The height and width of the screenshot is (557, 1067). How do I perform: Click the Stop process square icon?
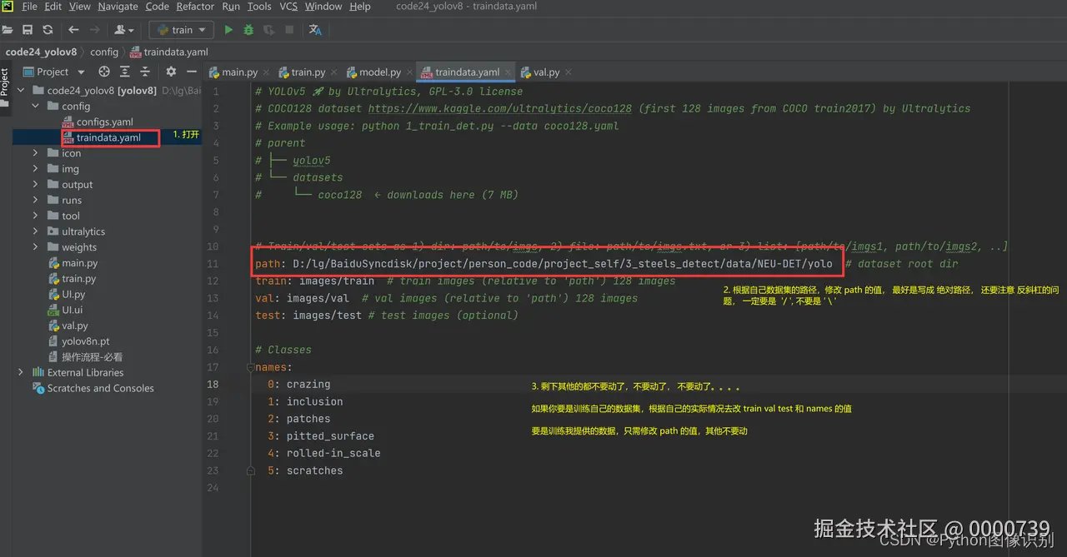click(x=289, y=30)
